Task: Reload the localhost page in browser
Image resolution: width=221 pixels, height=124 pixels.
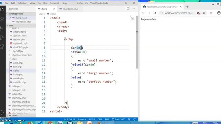Action: click(x=155, y=13)
